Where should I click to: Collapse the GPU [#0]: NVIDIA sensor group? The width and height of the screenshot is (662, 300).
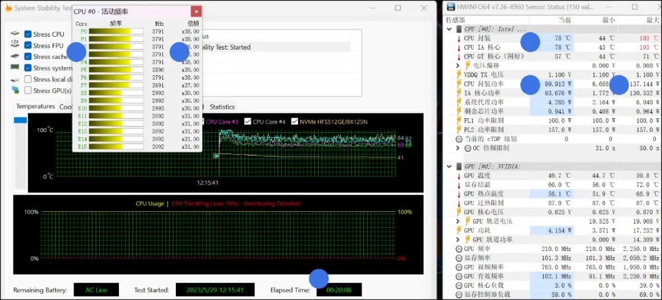449,167
